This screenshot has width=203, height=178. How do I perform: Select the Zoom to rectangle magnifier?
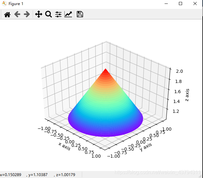49,14
